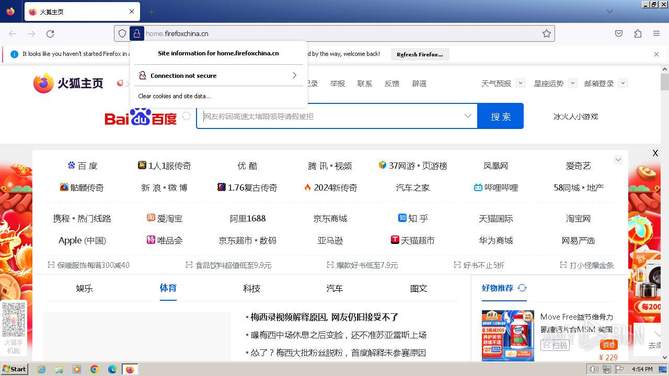Dismiss the refresh Firefox notification bar
Viewport: 669px width, 376px height.
coord(656,54)
